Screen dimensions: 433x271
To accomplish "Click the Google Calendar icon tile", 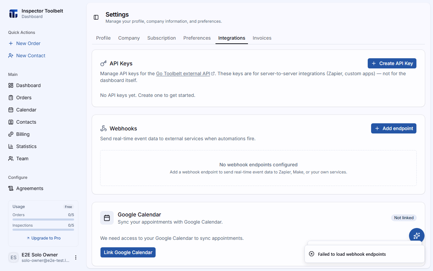I will click(x=107, y=218).
